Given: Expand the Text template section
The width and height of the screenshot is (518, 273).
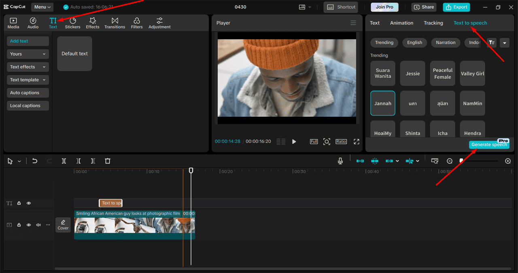Looking at the screenshot, I should click(x=28, y=80).
